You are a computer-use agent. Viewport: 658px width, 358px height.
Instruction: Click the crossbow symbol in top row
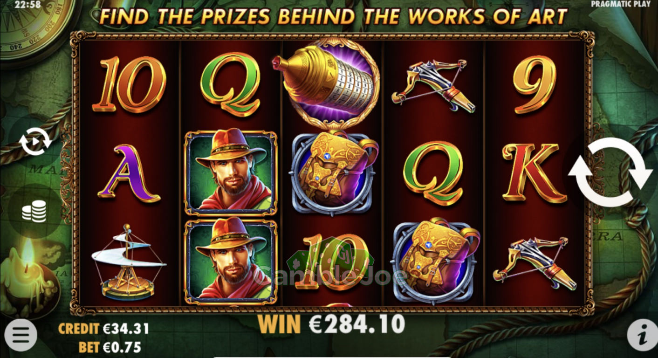point(433,85)
